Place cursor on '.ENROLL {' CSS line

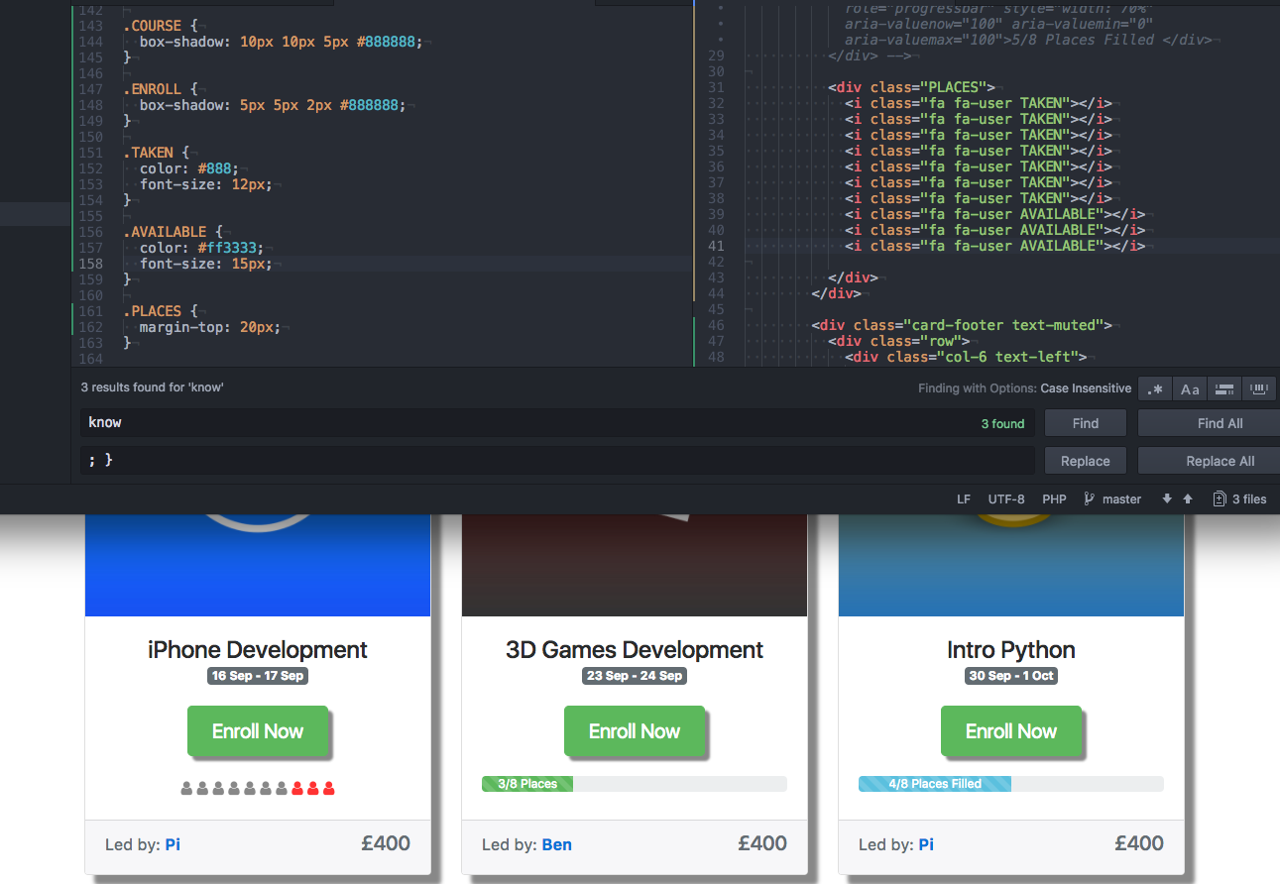(x=161, y=89)
